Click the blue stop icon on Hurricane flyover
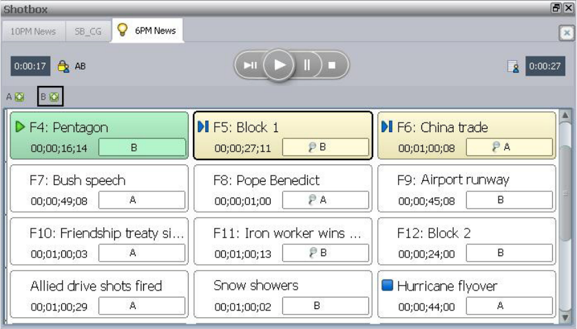Image resolution: width=577 pixels, height=329 pixels. [387, 285]
